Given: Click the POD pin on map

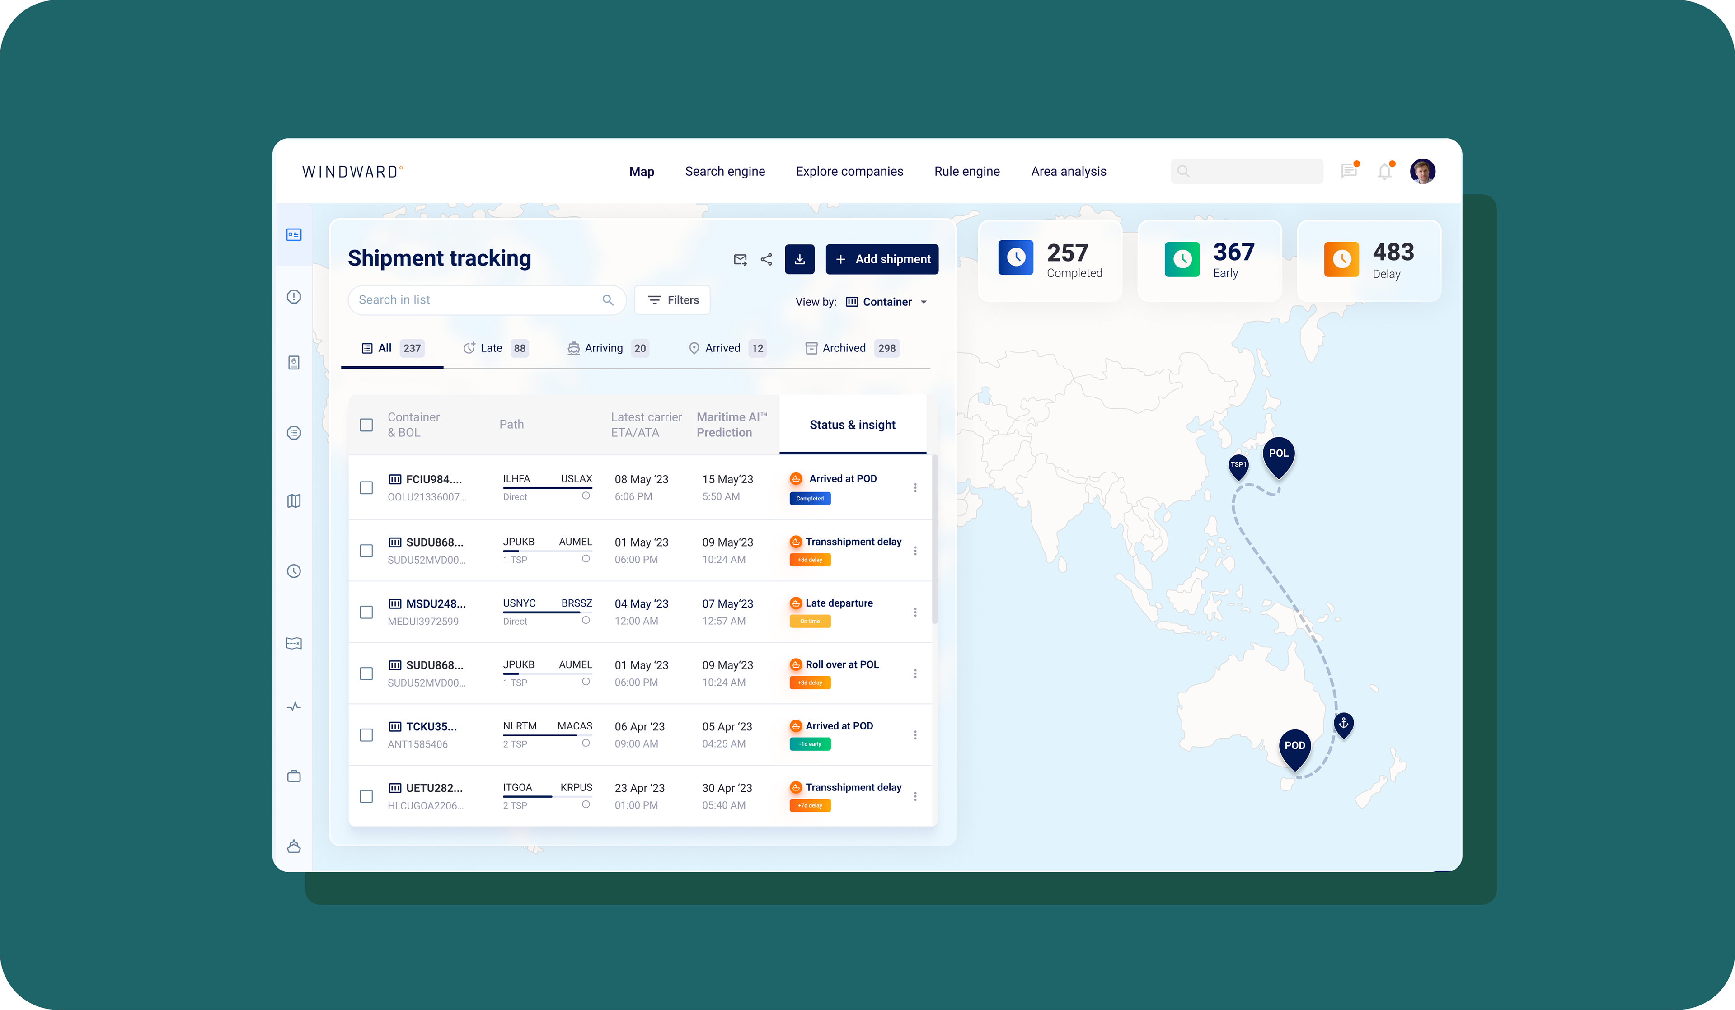Looking at the screenshot, I should [x=1294, y=746].
